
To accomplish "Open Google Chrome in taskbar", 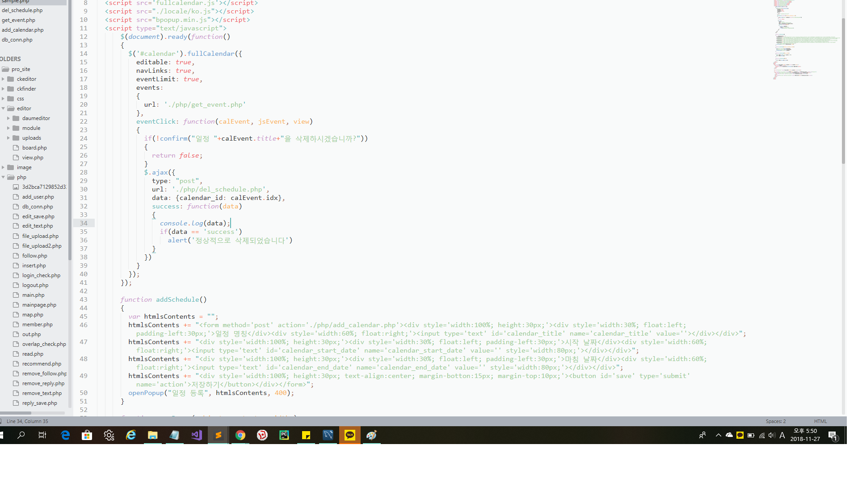I will (x=240, y=435).
